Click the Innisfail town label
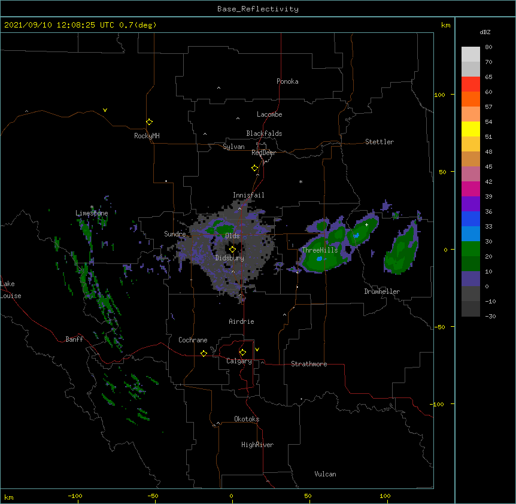The height and width of the screenshot is (504, 516). [x=248, y=195]
